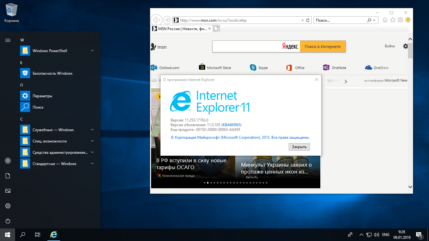Click the Microsoft Corporation copyright link
Viewport: 429px width, 241px height.
coord(240,137)
